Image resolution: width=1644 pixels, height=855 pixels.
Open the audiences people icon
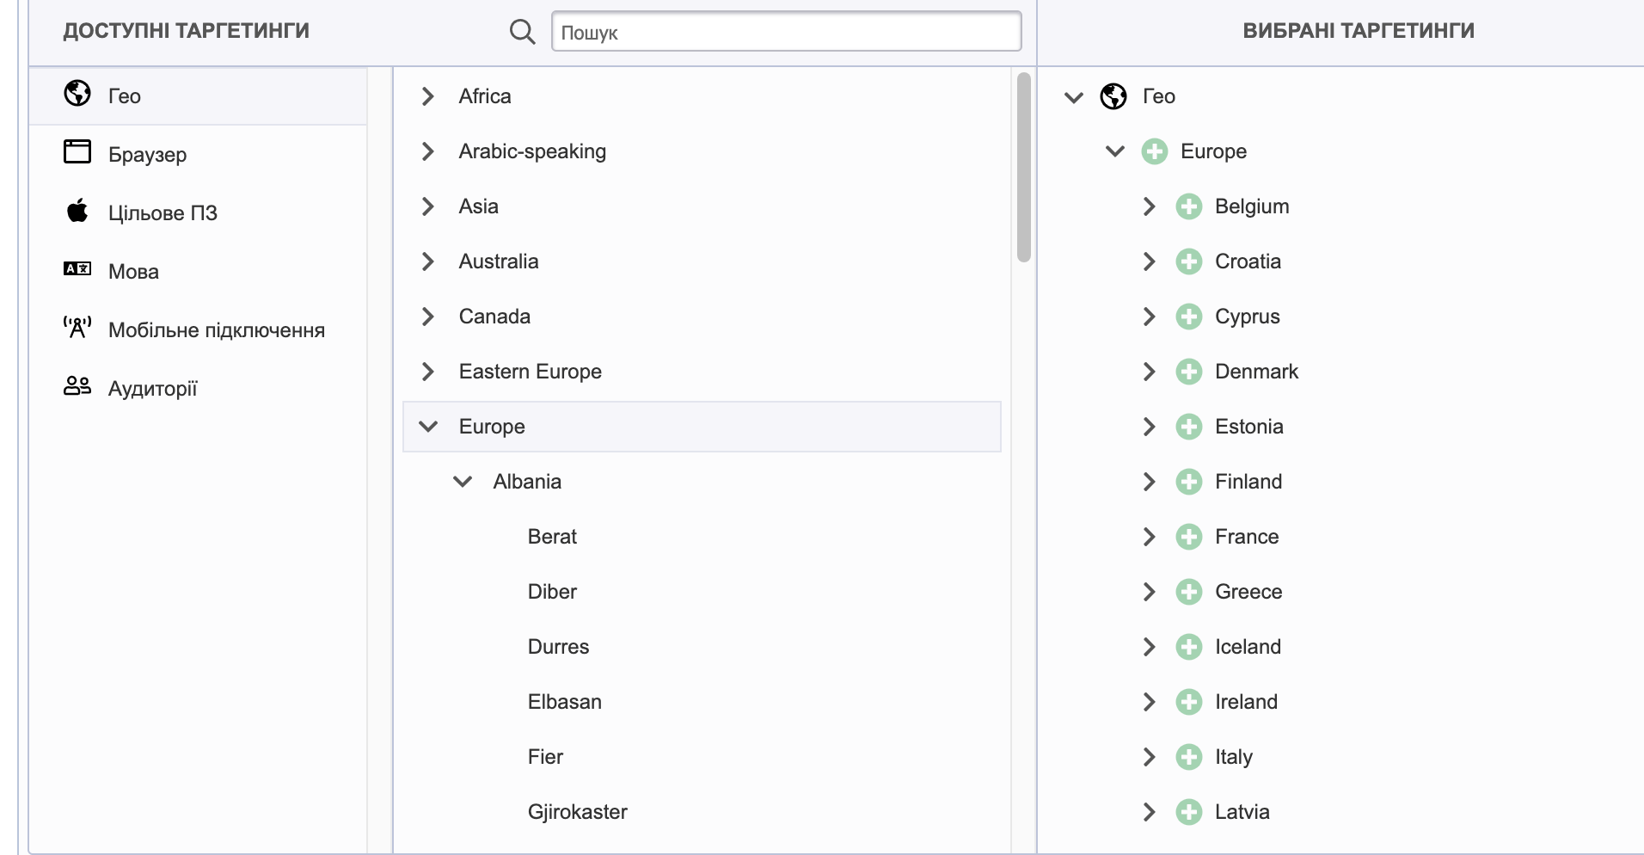[77, 386]
